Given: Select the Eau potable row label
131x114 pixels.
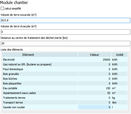Looking at the screenshot, I should (10, 88).
